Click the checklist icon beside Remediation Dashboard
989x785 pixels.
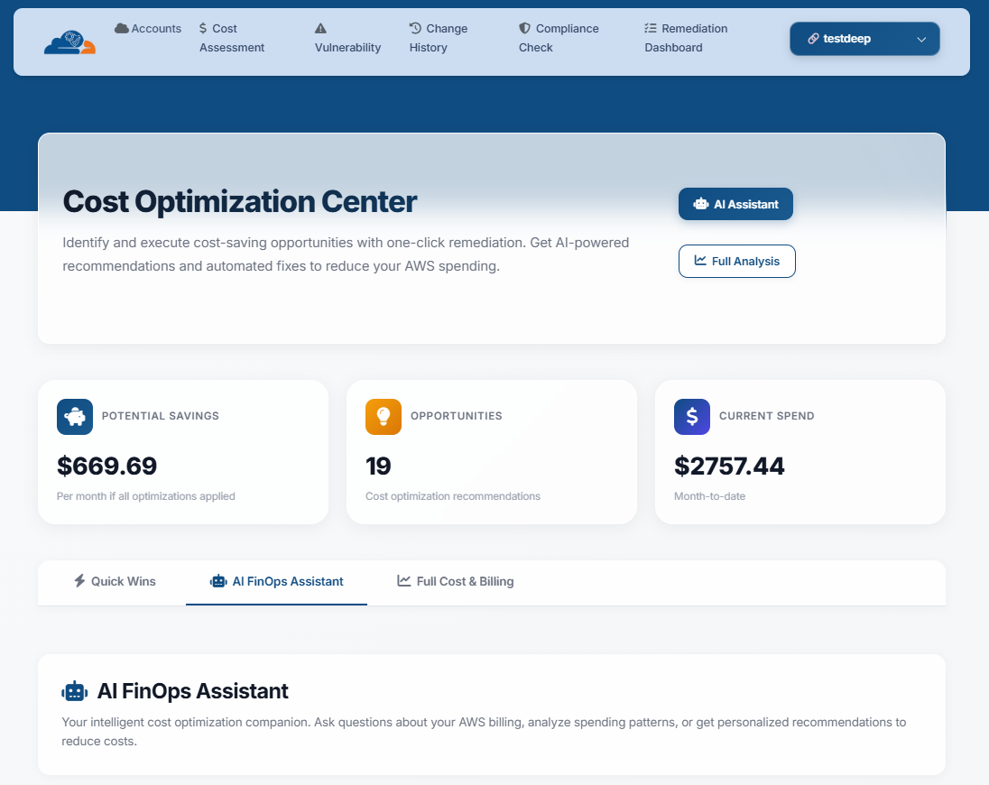click(x=651, y=28)
